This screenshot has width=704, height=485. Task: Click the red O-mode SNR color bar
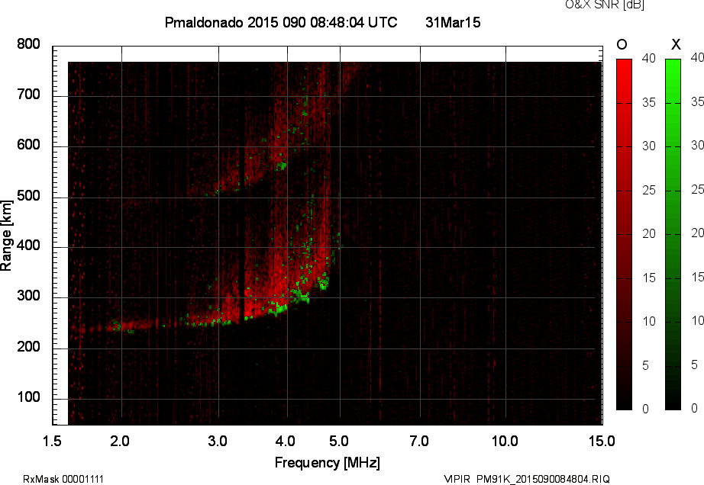point(624,234)
